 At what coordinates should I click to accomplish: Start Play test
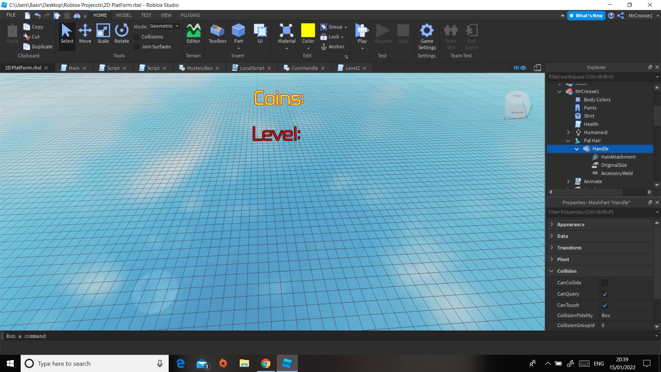click(x=362, y=34)
